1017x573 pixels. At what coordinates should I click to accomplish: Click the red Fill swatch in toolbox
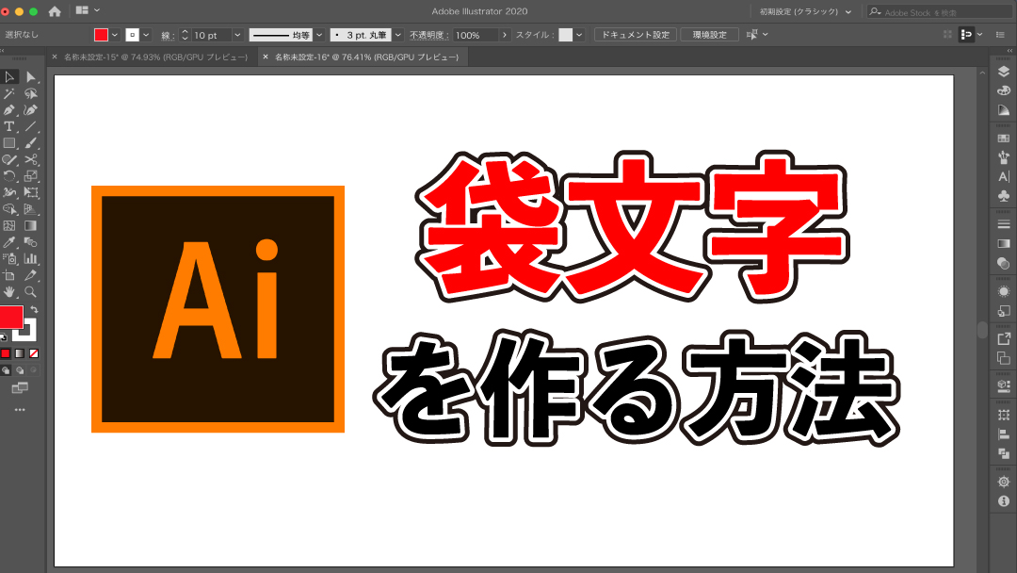click(x=10, y=317)
